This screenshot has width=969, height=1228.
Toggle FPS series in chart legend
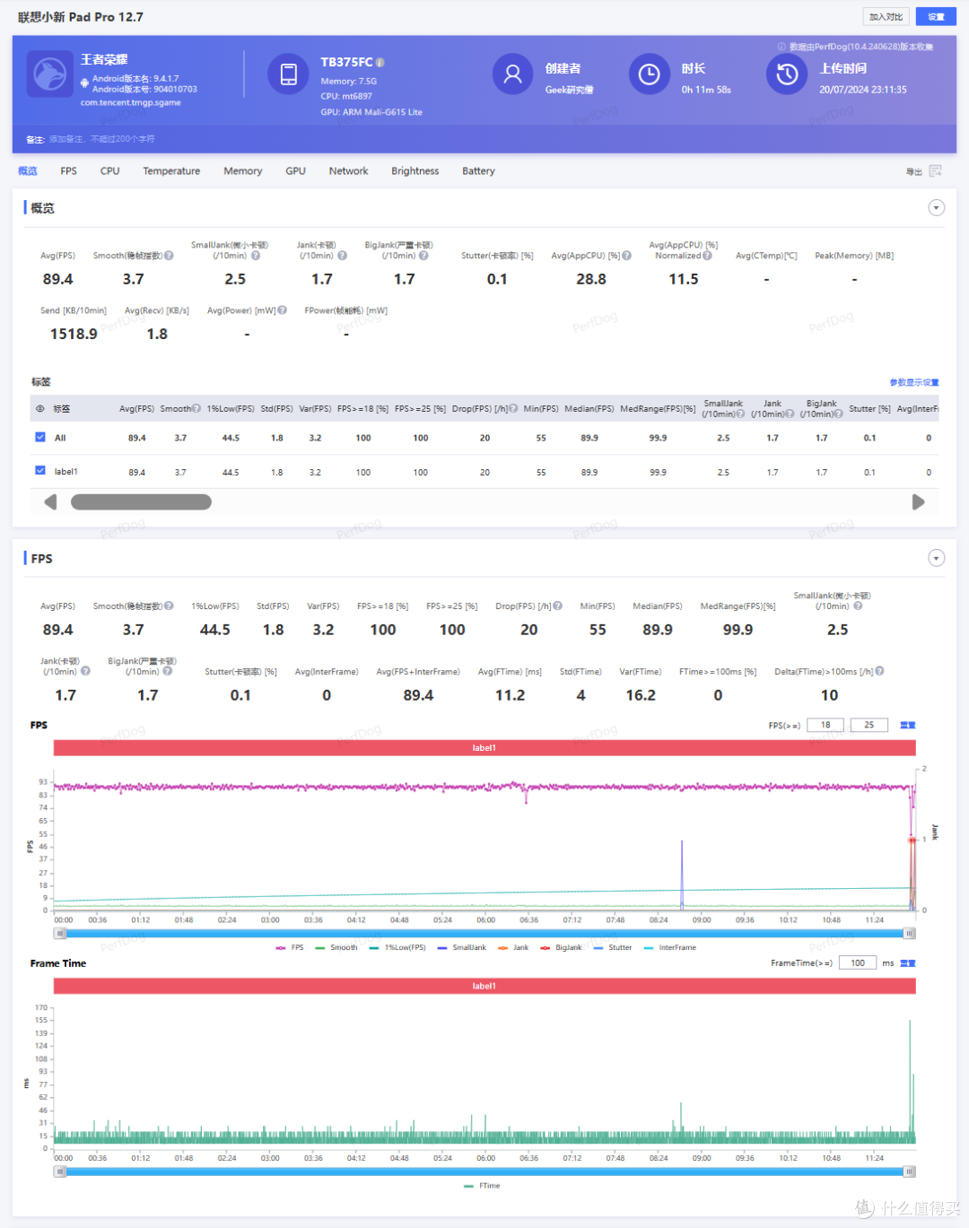[x=290, y=947]
